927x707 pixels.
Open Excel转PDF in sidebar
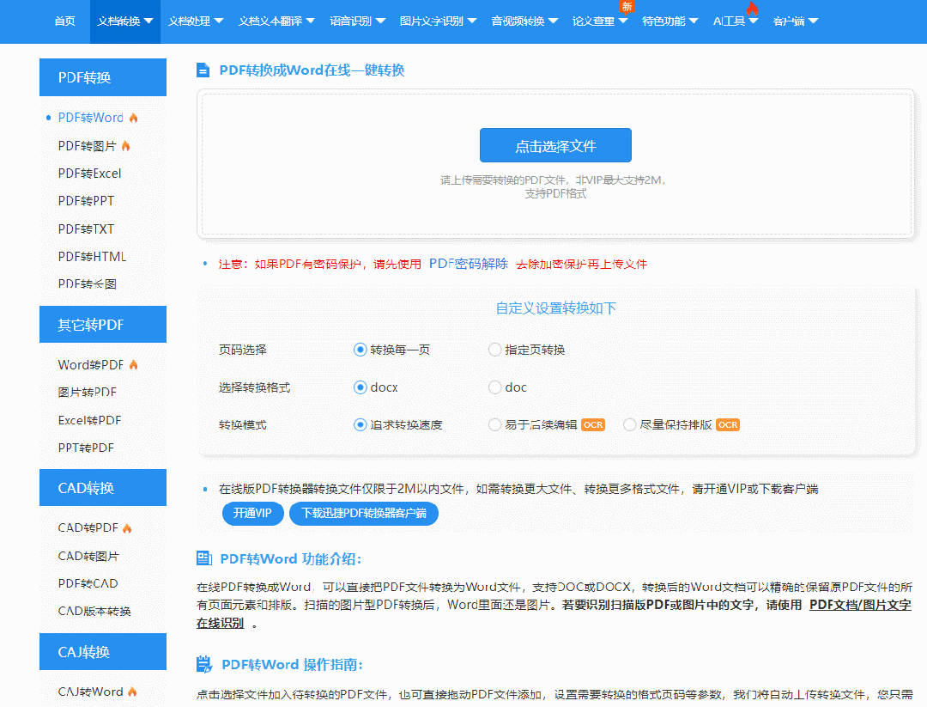point(90,420)
